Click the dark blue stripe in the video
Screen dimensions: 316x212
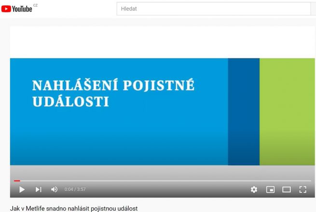[x=244, y=111]
